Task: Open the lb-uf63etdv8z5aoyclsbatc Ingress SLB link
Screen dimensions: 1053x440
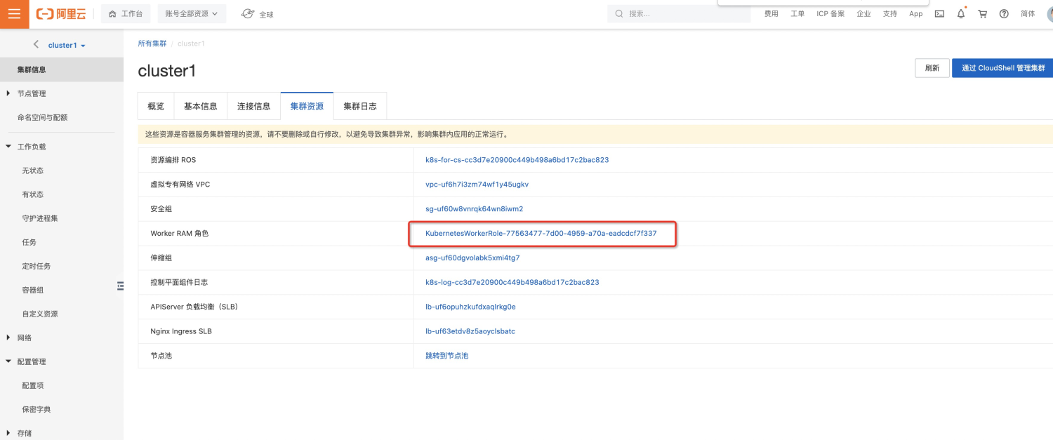Action: click(x=470, y=331)
